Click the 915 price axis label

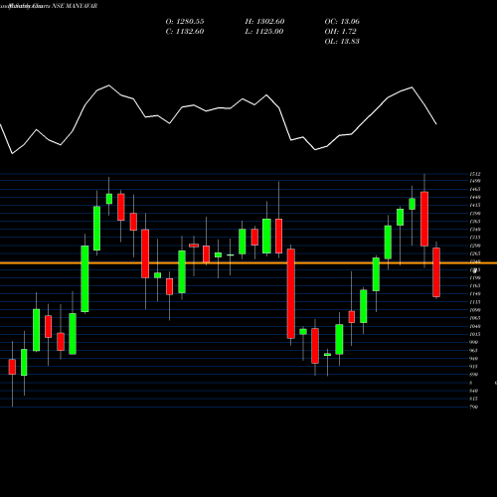(474, 367)
